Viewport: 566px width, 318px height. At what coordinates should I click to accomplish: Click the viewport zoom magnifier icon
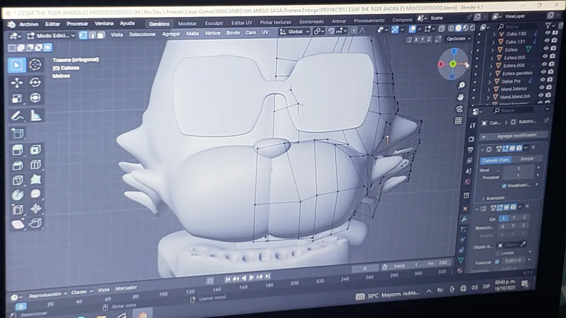462,85
